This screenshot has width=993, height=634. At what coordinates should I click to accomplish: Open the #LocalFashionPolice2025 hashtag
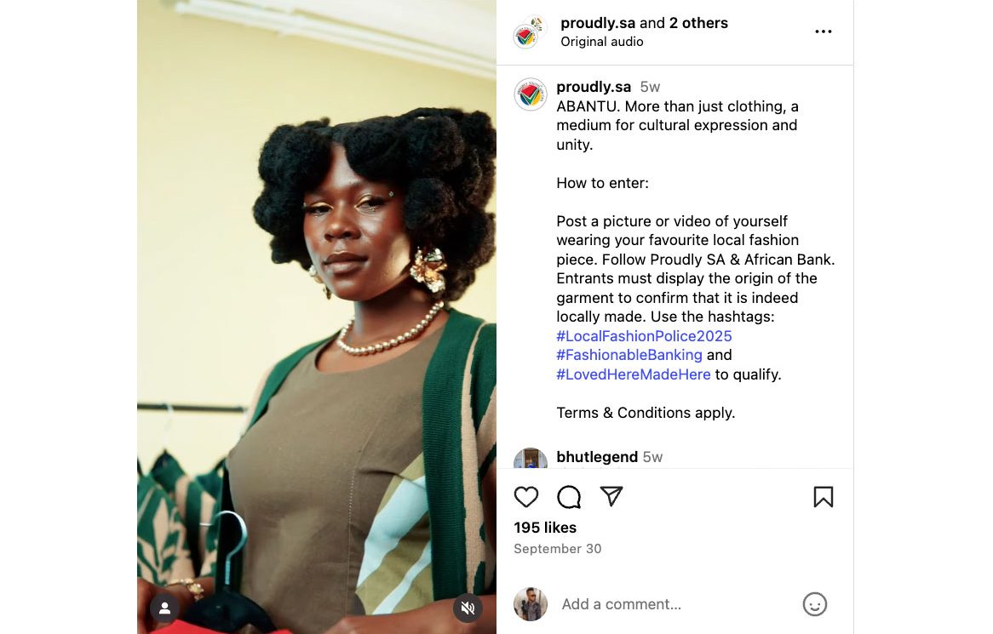pyautogui.click(x=644, y=336)
